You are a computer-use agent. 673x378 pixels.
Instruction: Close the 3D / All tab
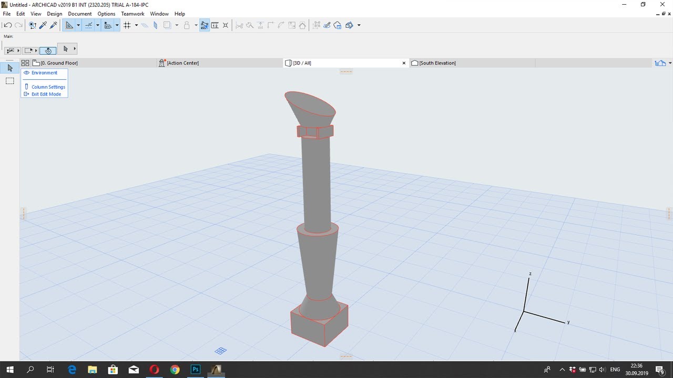click(404, 63)
